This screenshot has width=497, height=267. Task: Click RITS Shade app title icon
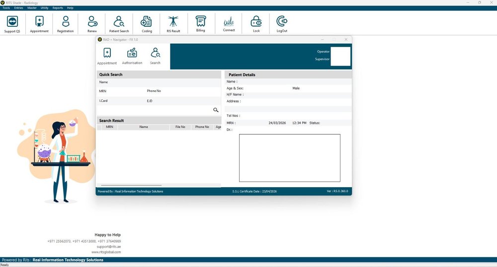2,2
